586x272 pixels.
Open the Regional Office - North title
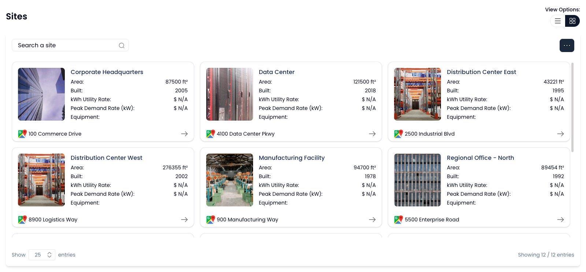click(x=480, y=158)
